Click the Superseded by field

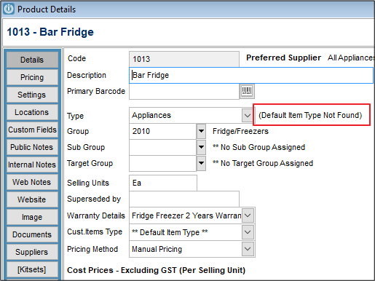184,199
